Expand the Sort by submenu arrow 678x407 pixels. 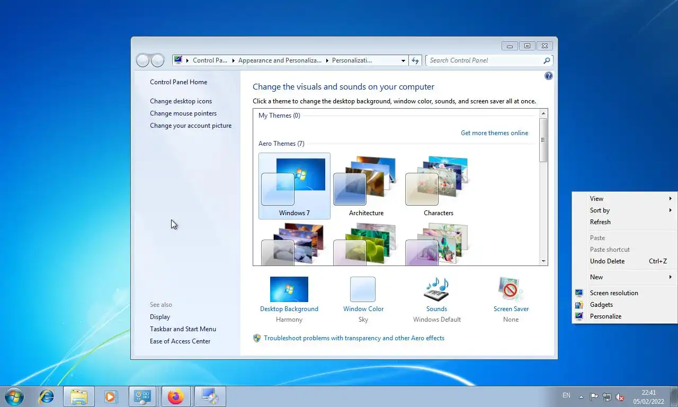click(670, 210)
